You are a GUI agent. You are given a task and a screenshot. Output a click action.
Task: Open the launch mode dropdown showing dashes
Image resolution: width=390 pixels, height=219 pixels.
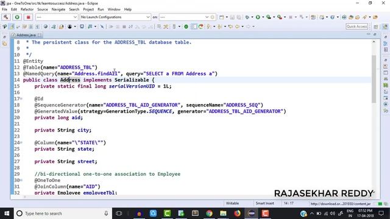[57, 17]
